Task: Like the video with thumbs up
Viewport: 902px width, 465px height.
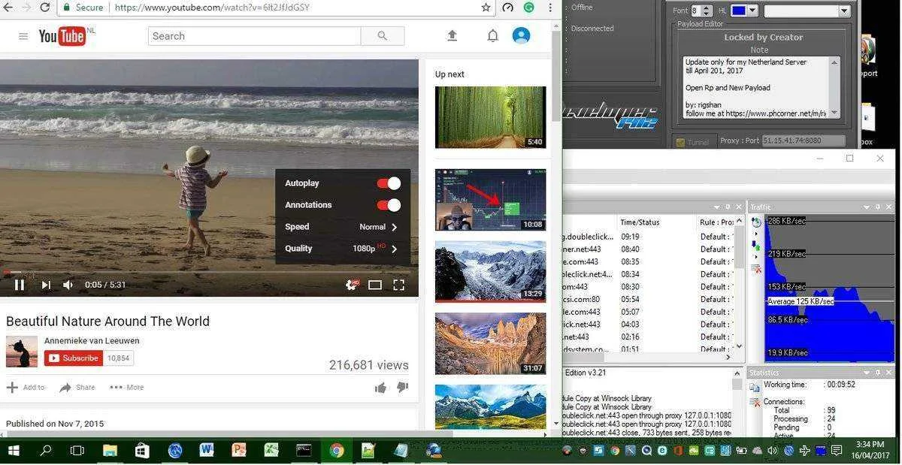Action: click(380, 388)
